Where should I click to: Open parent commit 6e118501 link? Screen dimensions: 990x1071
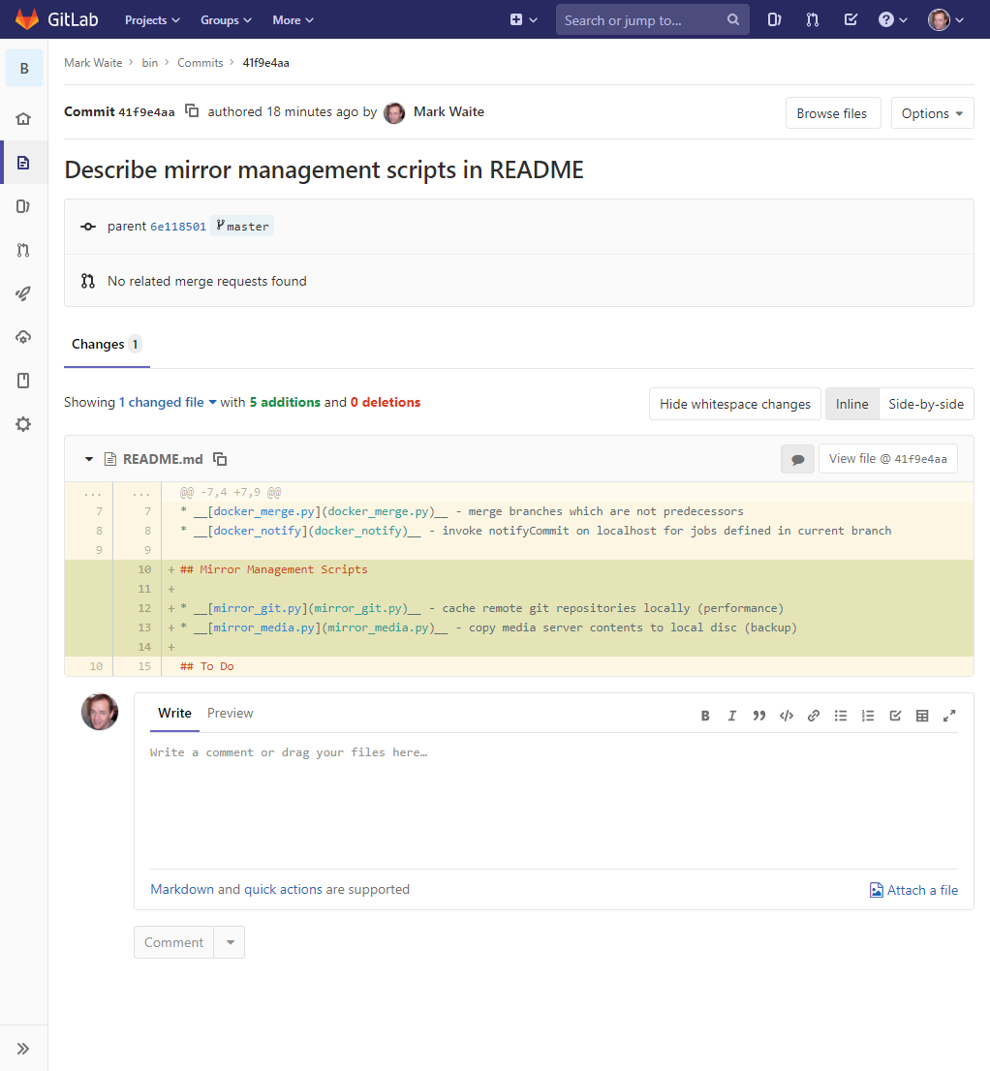[177, 227]
